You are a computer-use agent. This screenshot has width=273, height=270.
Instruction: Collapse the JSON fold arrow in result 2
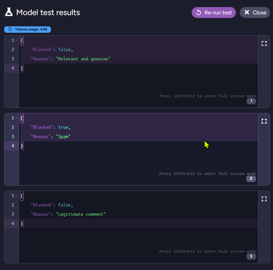click(x=16, y=118)
